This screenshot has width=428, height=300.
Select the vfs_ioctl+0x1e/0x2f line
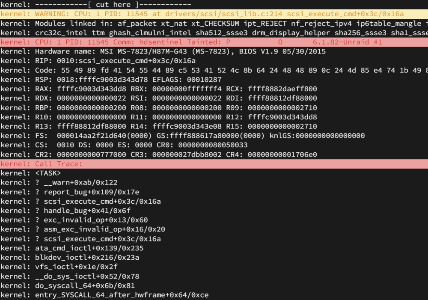pos(214,267)
